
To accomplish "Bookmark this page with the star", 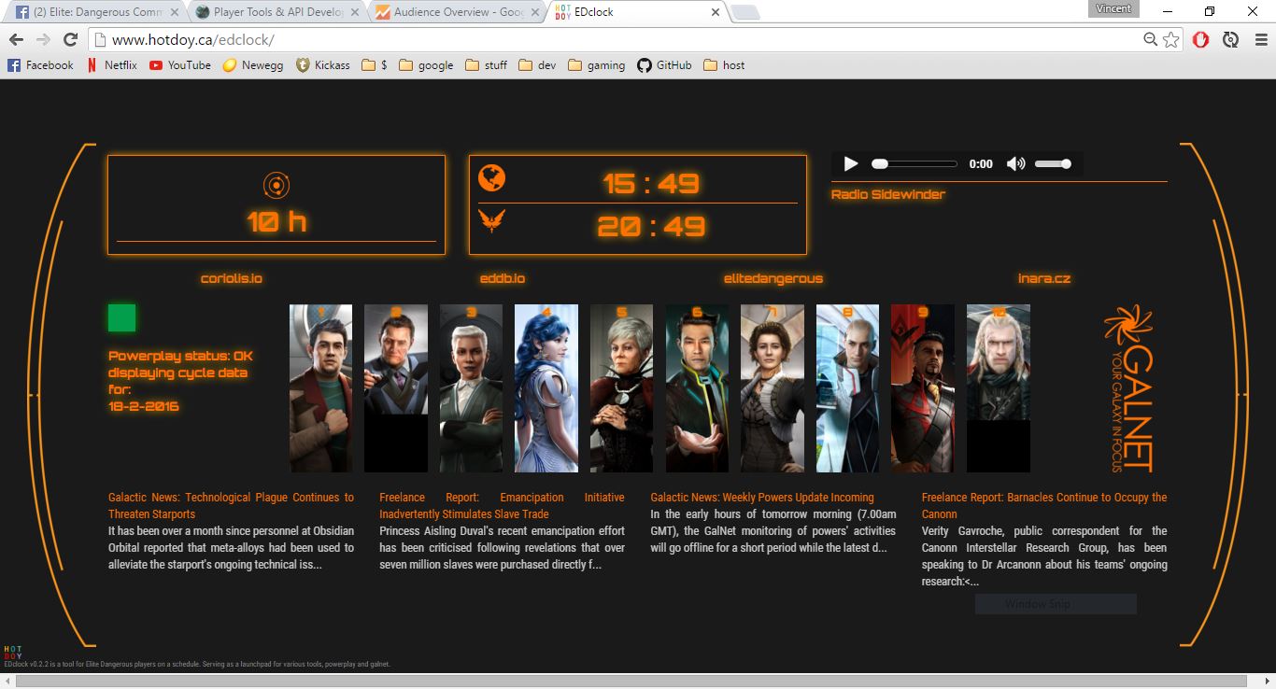I will coord(1171,39).
